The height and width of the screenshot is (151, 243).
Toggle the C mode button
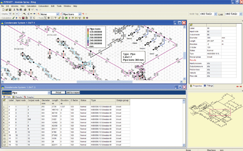pyautogui.click(x=34, y=18)
